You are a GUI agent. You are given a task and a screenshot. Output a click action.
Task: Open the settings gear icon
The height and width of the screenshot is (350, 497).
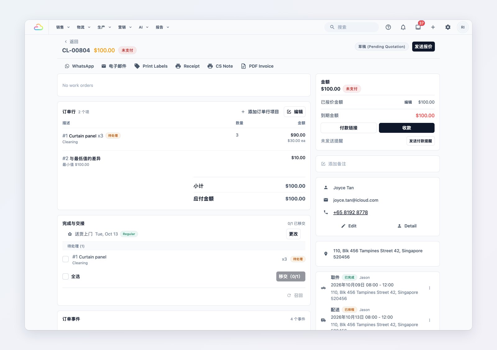(448, 27)
